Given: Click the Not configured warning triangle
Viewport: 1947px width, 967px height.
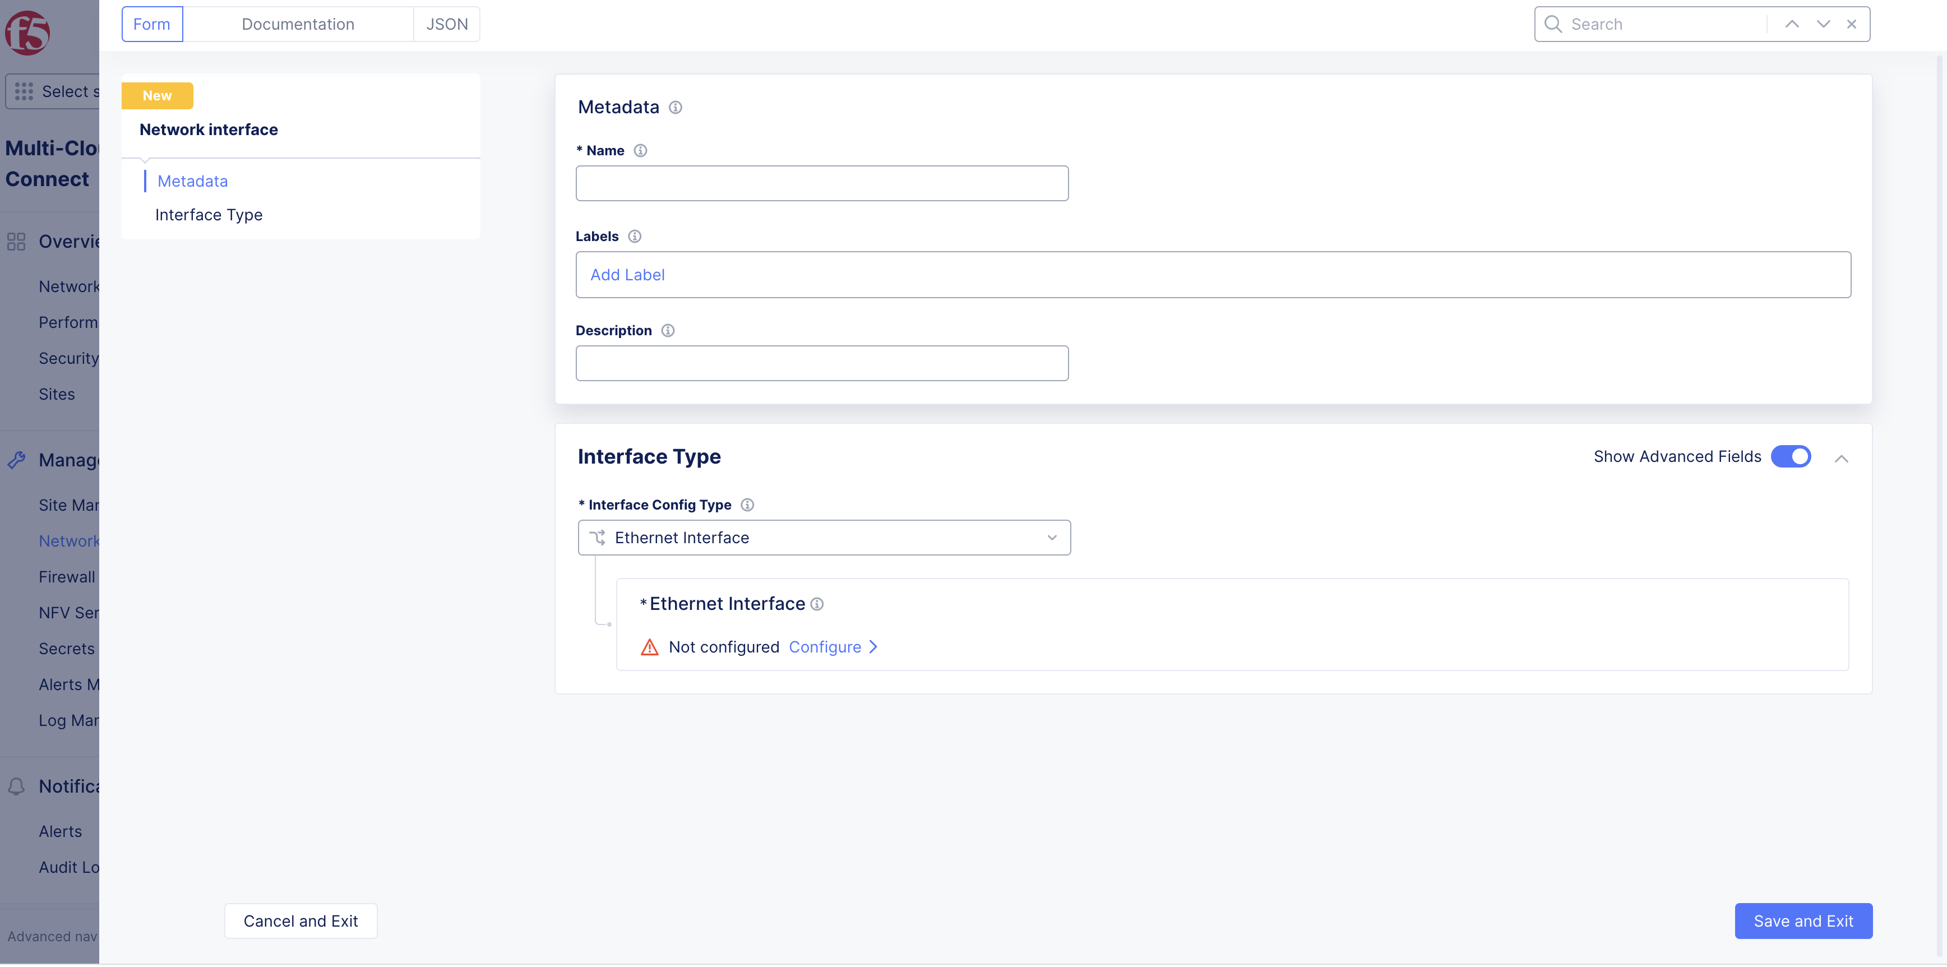Looking at the screenshot, I should point(649,647).
